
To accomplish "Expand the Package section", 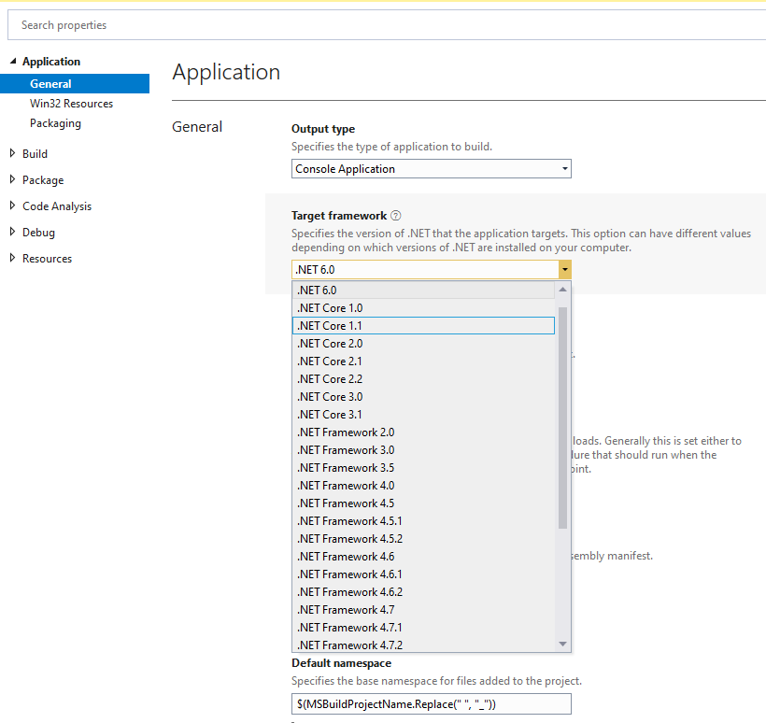I will [x=13, y=179].
